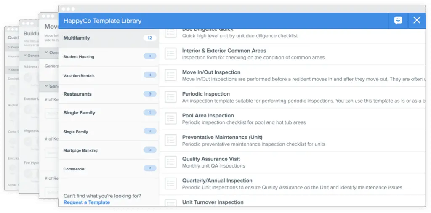Click the Preventative Maintenance (Unit) template icon
Image resolution: width=431 pixels, height=213 pixels.
tap(171, 140)
